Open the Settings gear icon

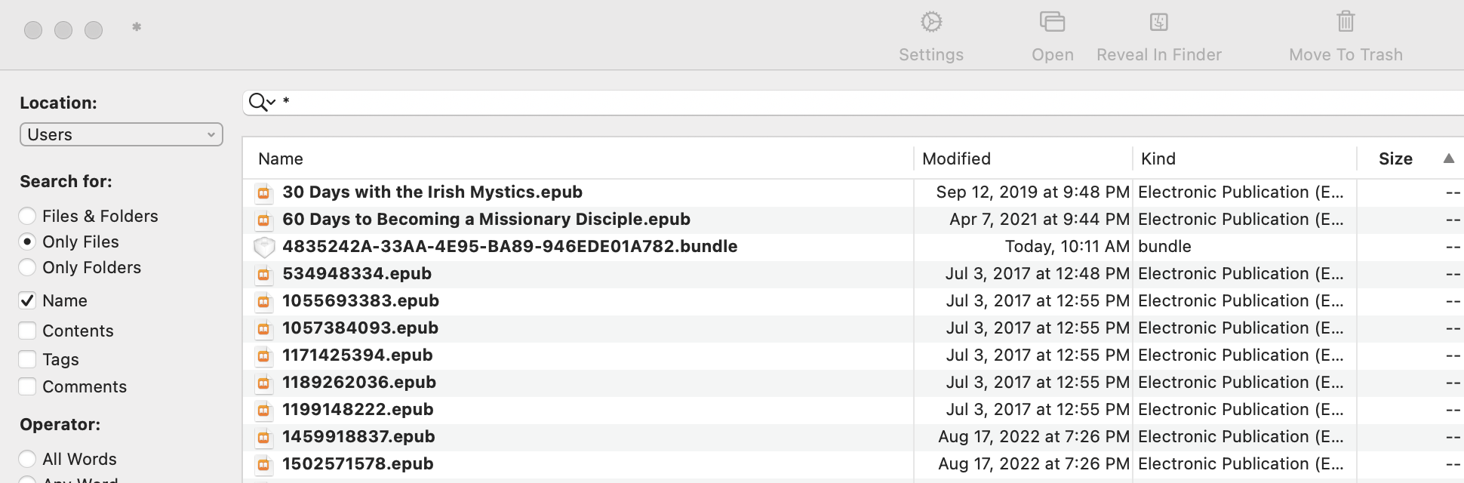click(x=931, y=22)
